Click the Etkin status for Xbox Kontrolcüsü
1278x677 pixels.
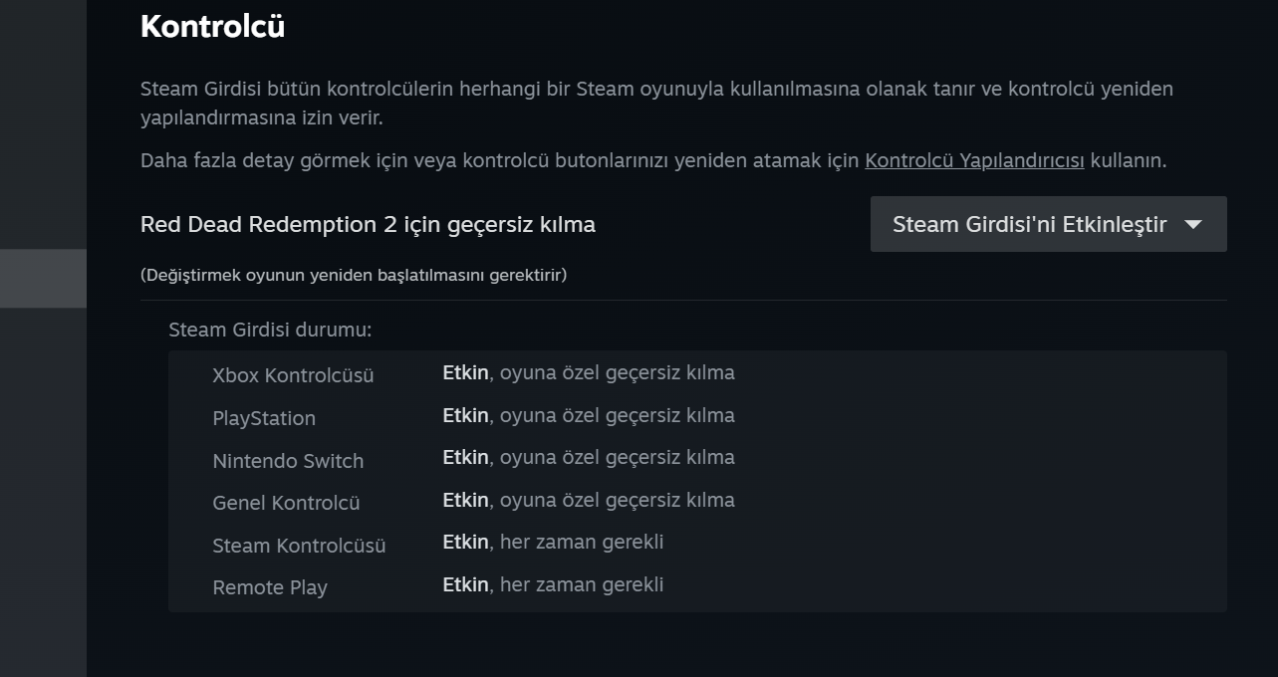click(x=465, y=373)
